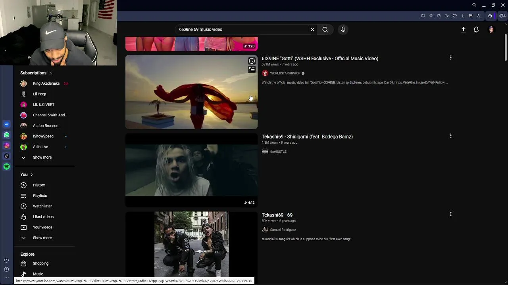Open YouTube notifications bell
The width and height of the screenshot is (508, 285).
point(476,30)
